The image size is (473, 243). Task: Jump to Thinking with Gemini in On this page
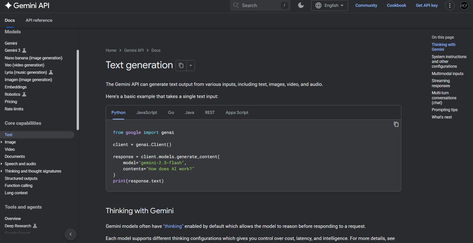tap(443, 47)
